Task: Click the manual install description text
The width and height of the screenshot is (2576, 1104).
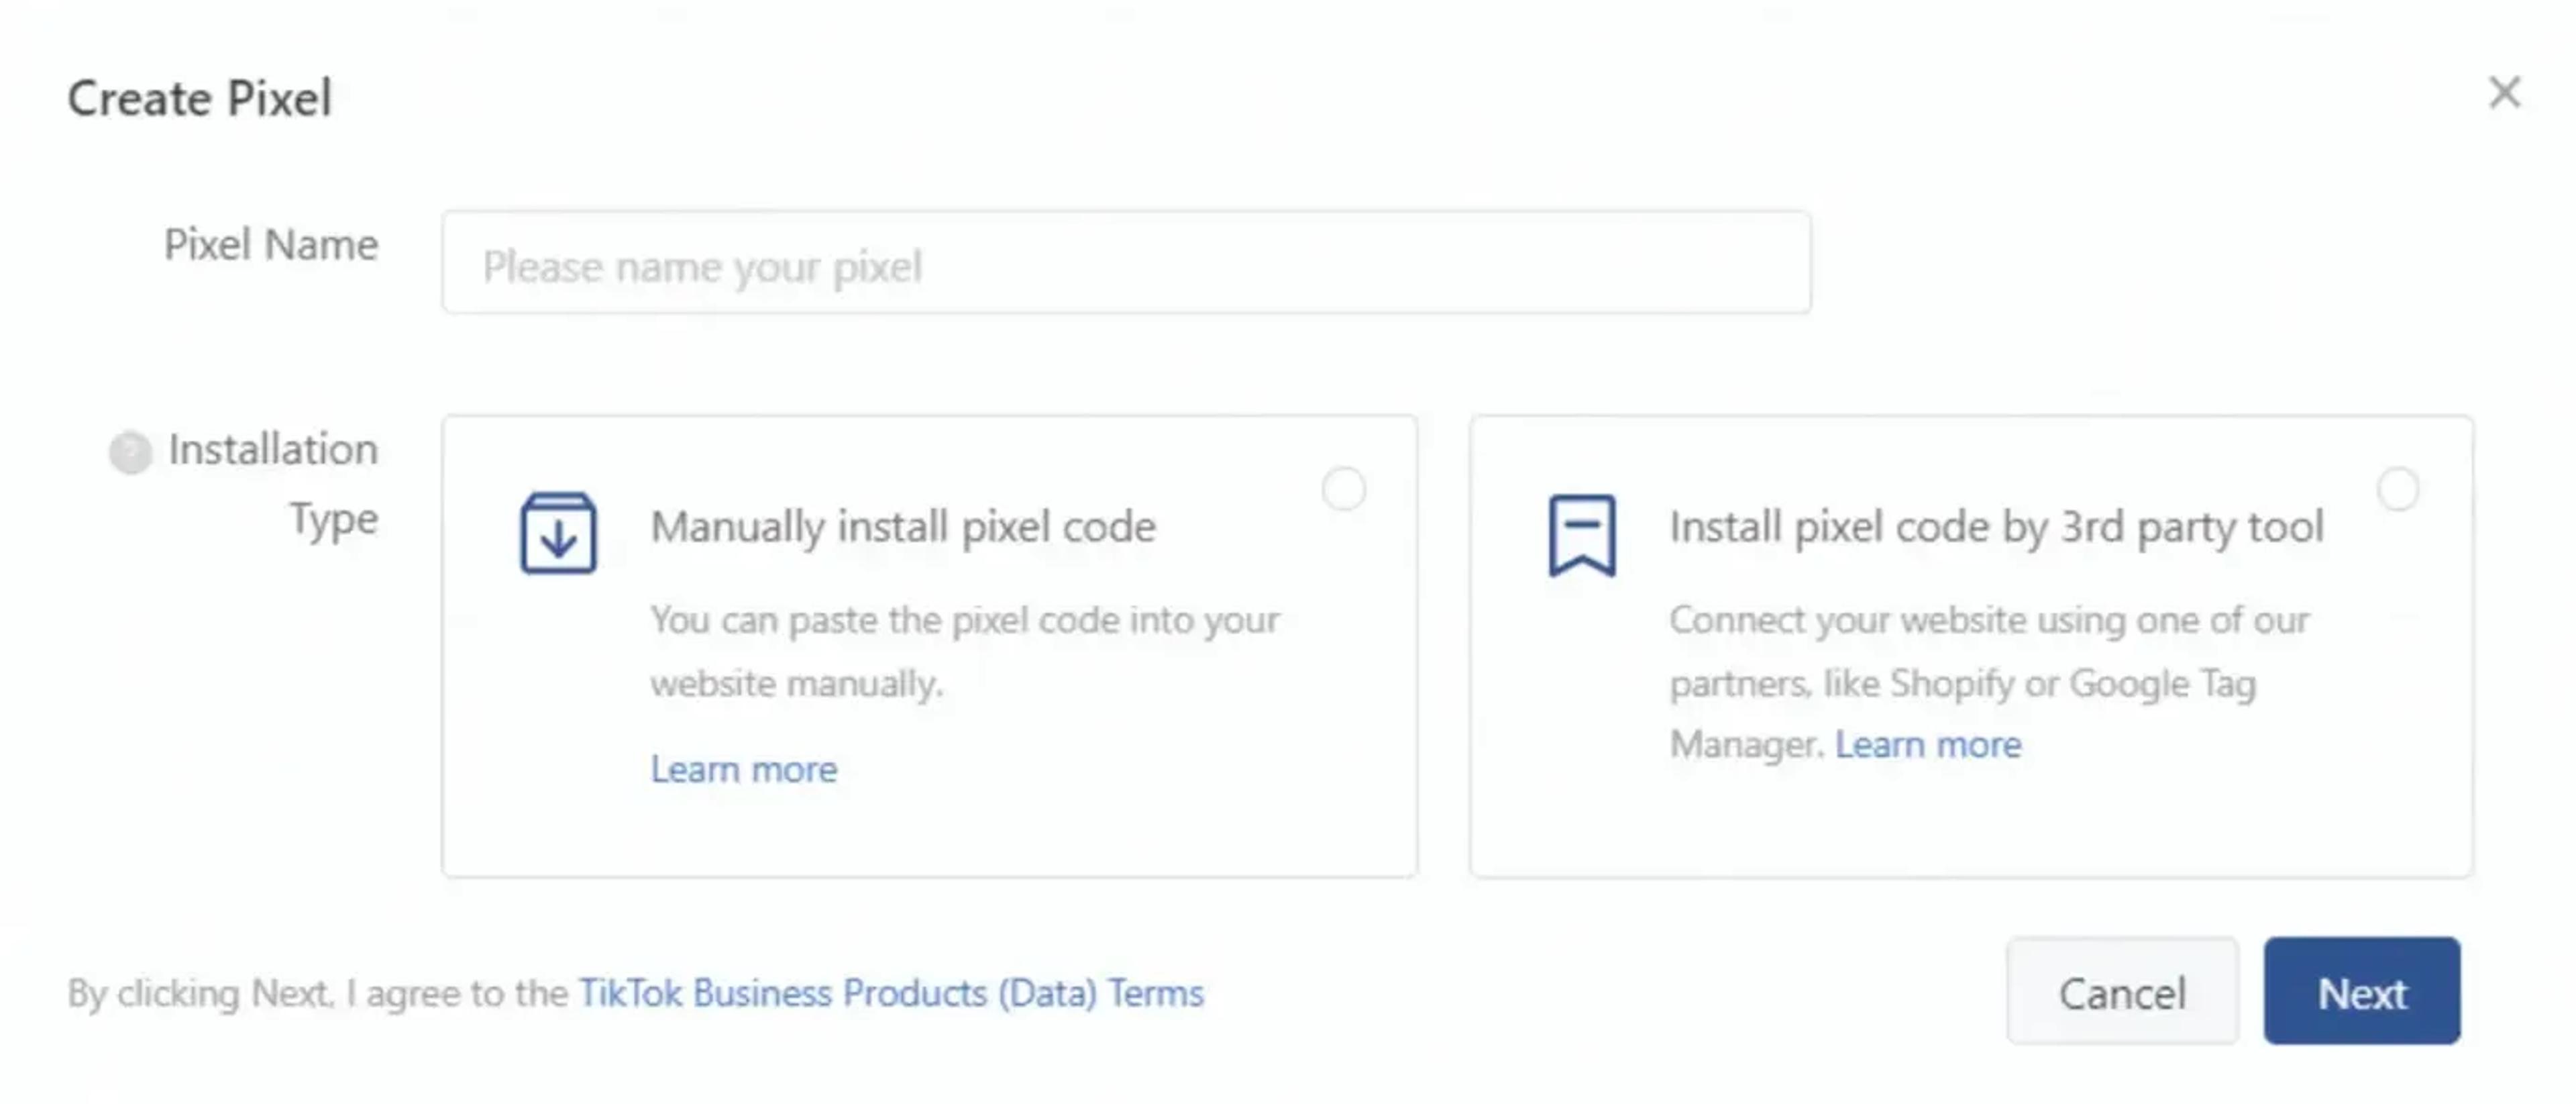Action: click(964, 651)
